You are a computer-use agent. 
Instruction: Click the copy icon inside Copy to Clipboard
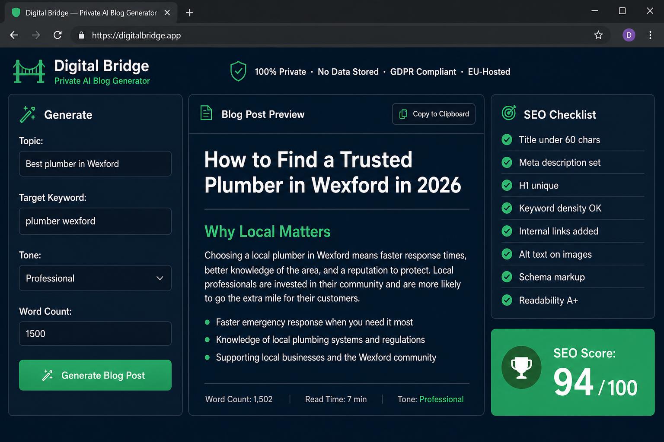(403, 114)
